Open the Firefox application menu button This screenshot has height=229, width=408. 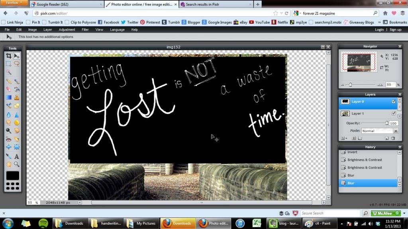click(14, 3)
